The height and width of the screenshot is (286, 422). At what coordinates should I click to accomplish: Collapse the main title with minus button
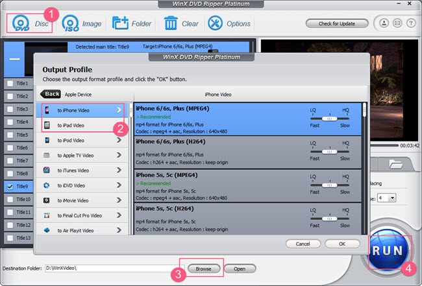(x=14, y=59)
